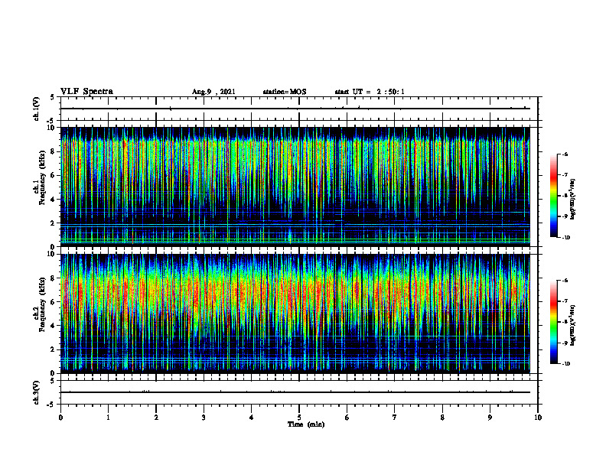The image size is (606, 468).
Task: Click the "10" time axis tick label
Action: point(538,418)
